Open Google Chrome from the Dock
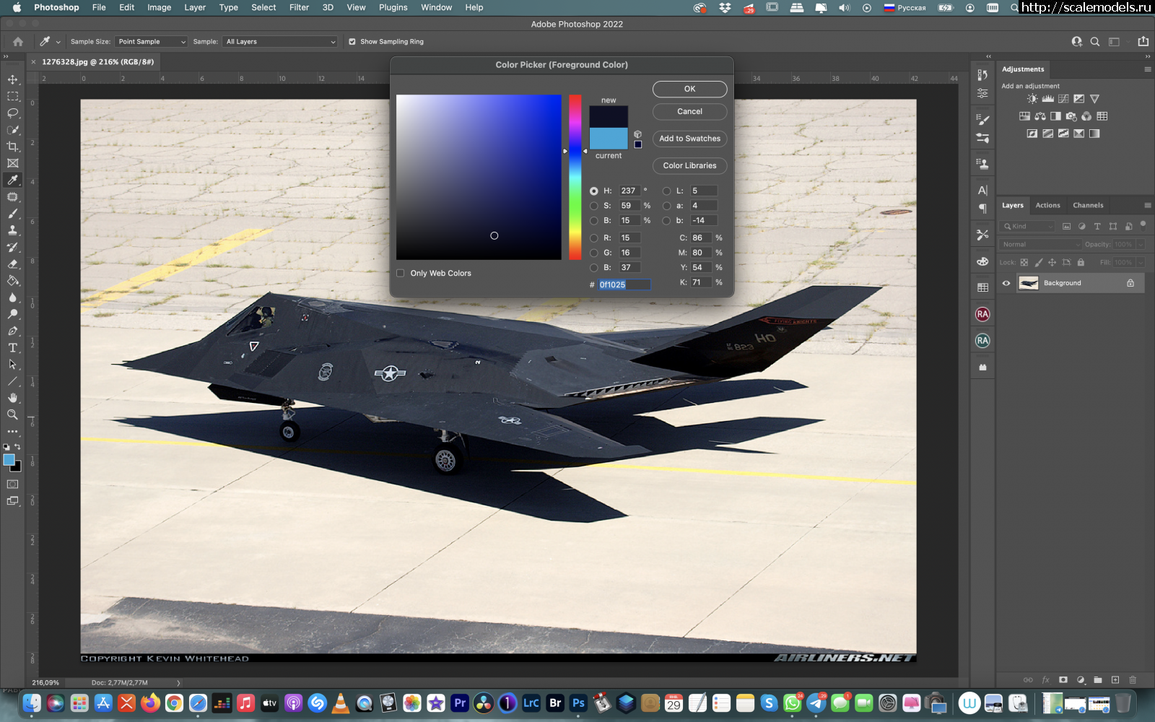Viewport: 1155px width, 722px height. click(174, 703)
